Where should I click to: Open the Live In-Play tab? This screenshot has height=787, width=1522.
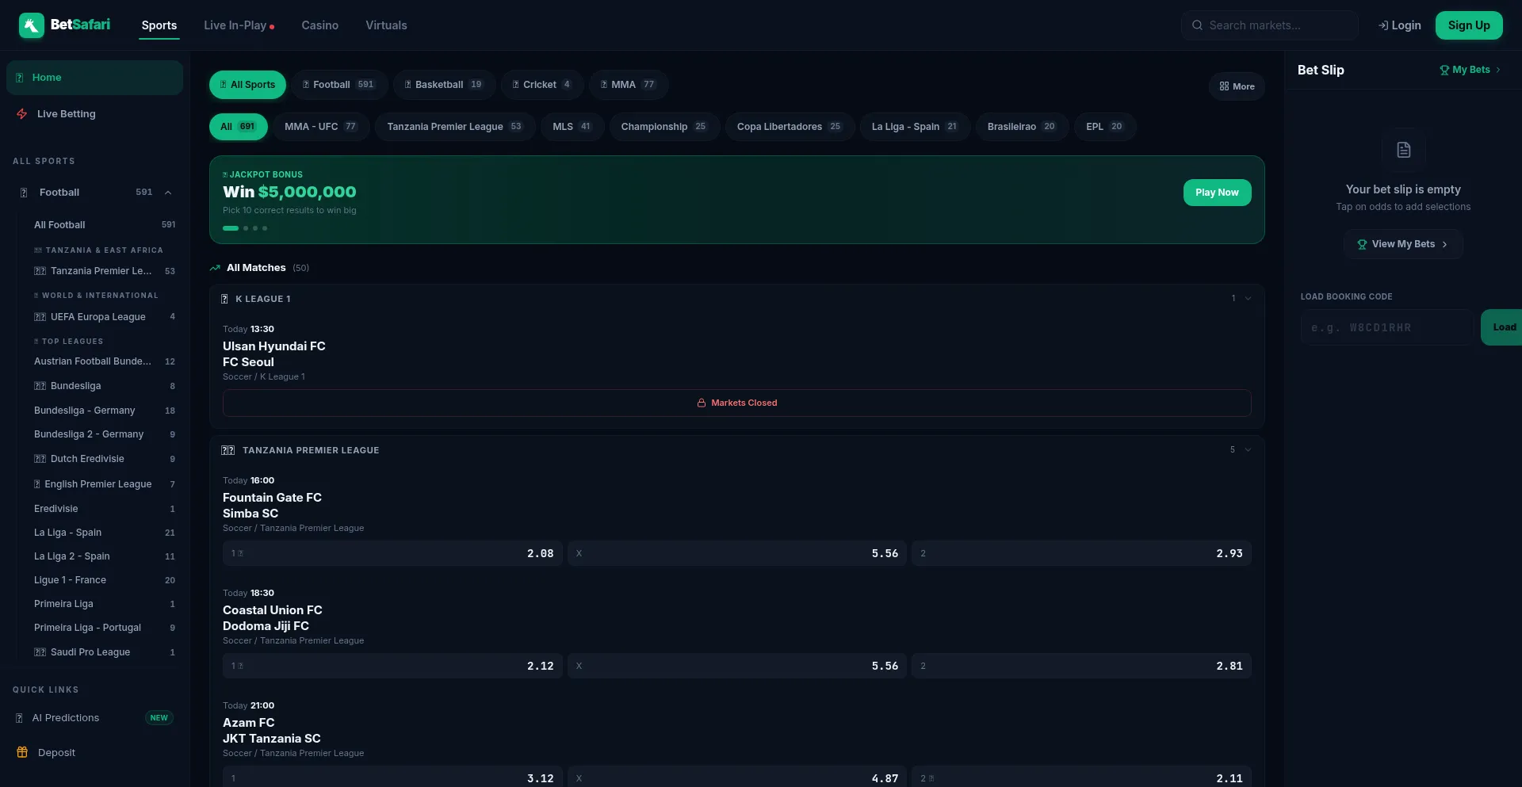239,25
